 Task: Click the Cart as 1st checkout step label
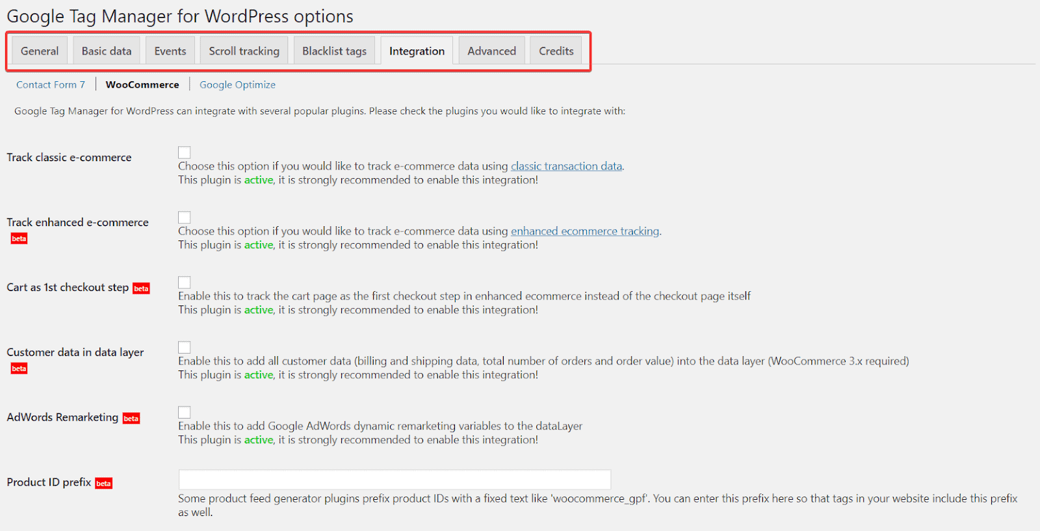tap(68, 287)
